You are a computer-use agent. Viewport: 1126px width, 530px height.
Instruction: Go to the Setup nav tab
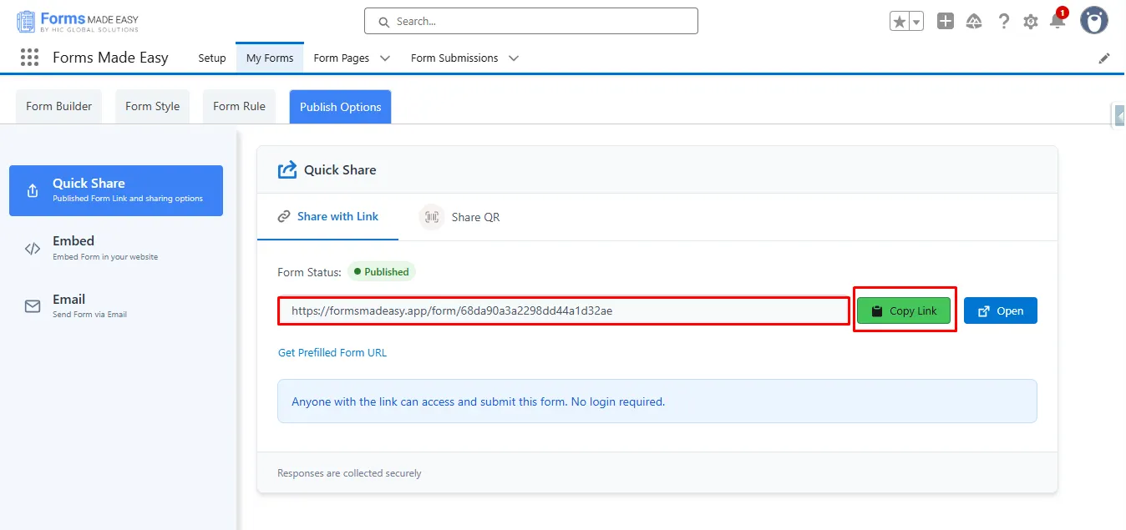212,58
